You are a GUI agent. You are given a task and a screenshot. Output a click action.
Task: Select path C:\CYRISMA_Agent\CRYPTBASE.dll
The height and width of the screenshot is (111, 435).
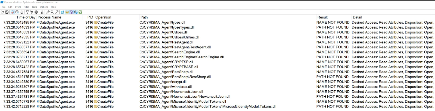169,67
